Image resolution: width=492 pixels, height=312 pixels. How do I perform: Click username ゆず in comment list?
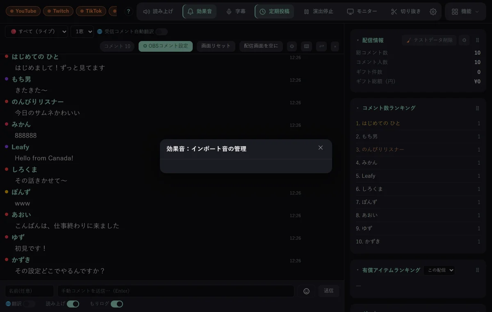coord(18,237)
